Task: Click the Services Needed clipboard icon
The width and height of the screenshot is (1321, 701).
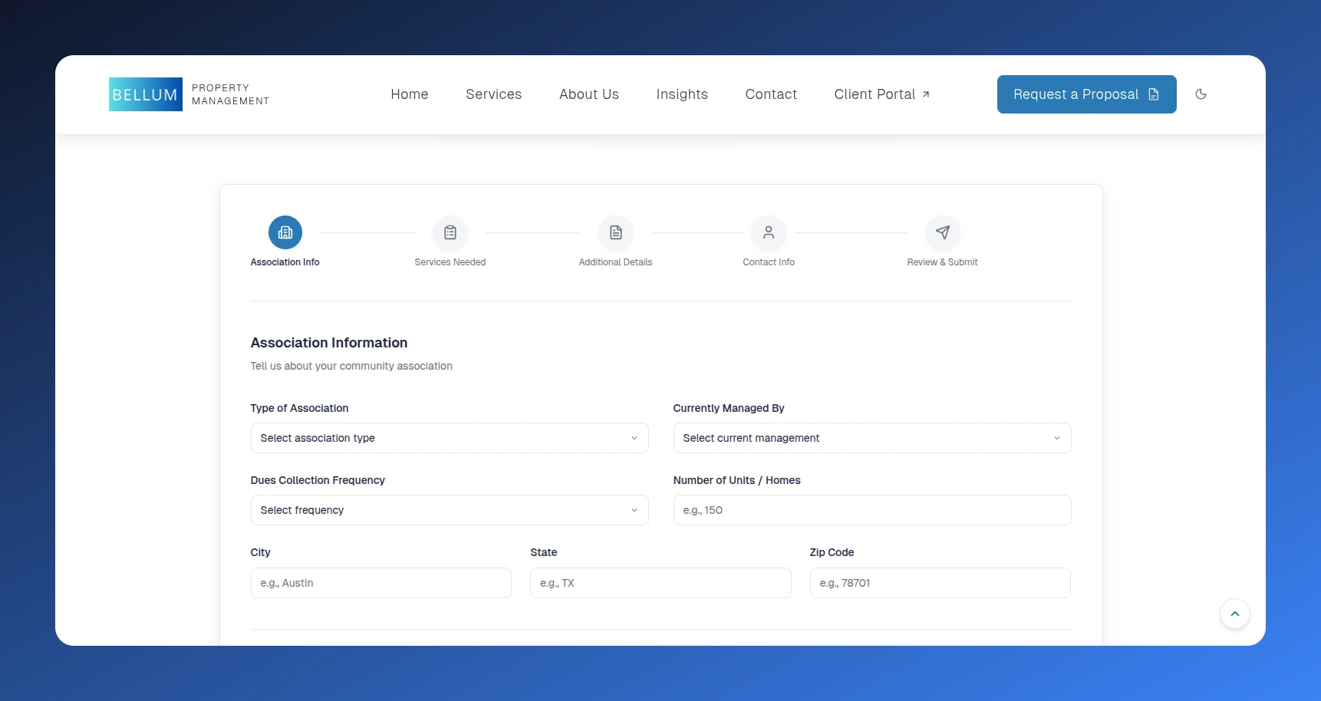Action: tap(450, 232)
